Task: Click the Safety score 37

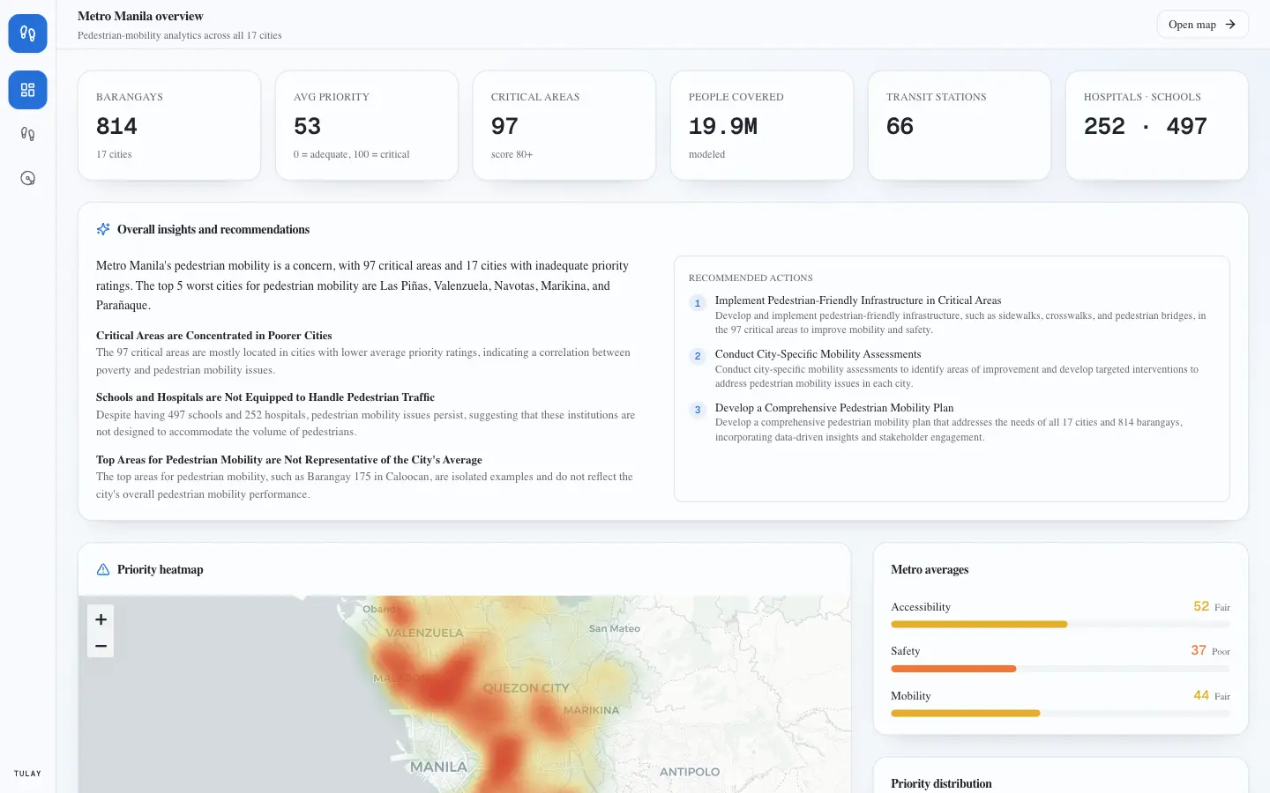Action: pos(1199,650)
